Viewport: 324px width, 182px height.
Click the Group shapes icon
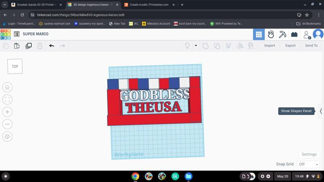click(x=205, y=46)
